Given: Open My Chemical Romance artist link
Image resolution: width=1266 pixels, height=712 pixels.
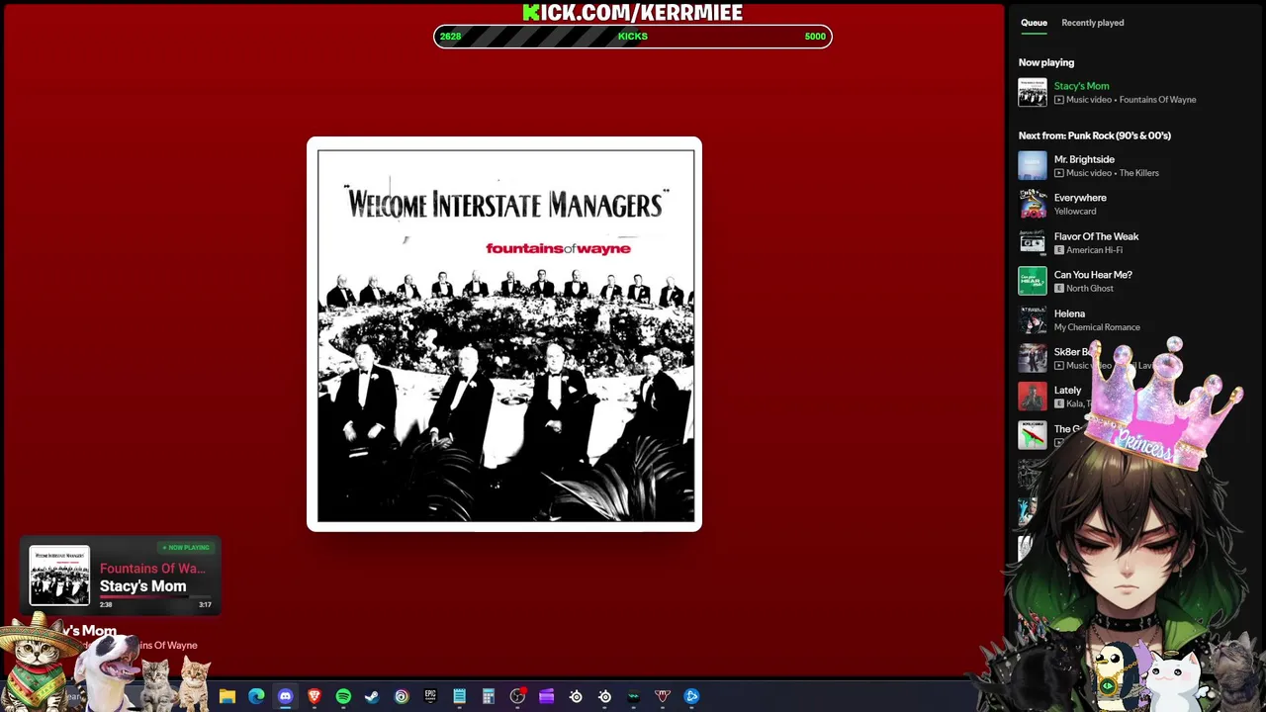Looking at the screenshot, I should point(1097,327).
